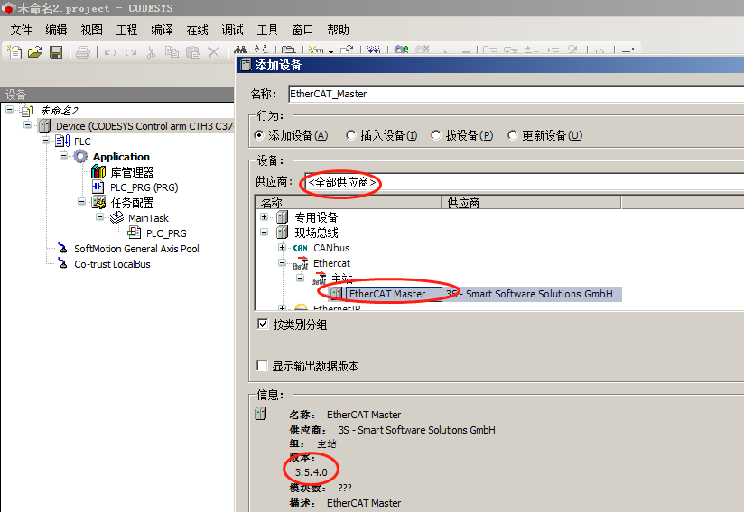
Task: Save project with the floppy disk icon
Action: point(56,52)
